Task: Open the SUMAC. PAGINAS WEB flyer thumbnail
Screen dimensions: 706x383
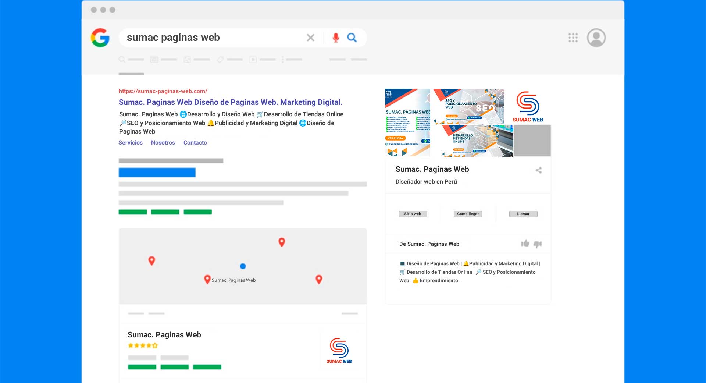Action: coord(407,123)
